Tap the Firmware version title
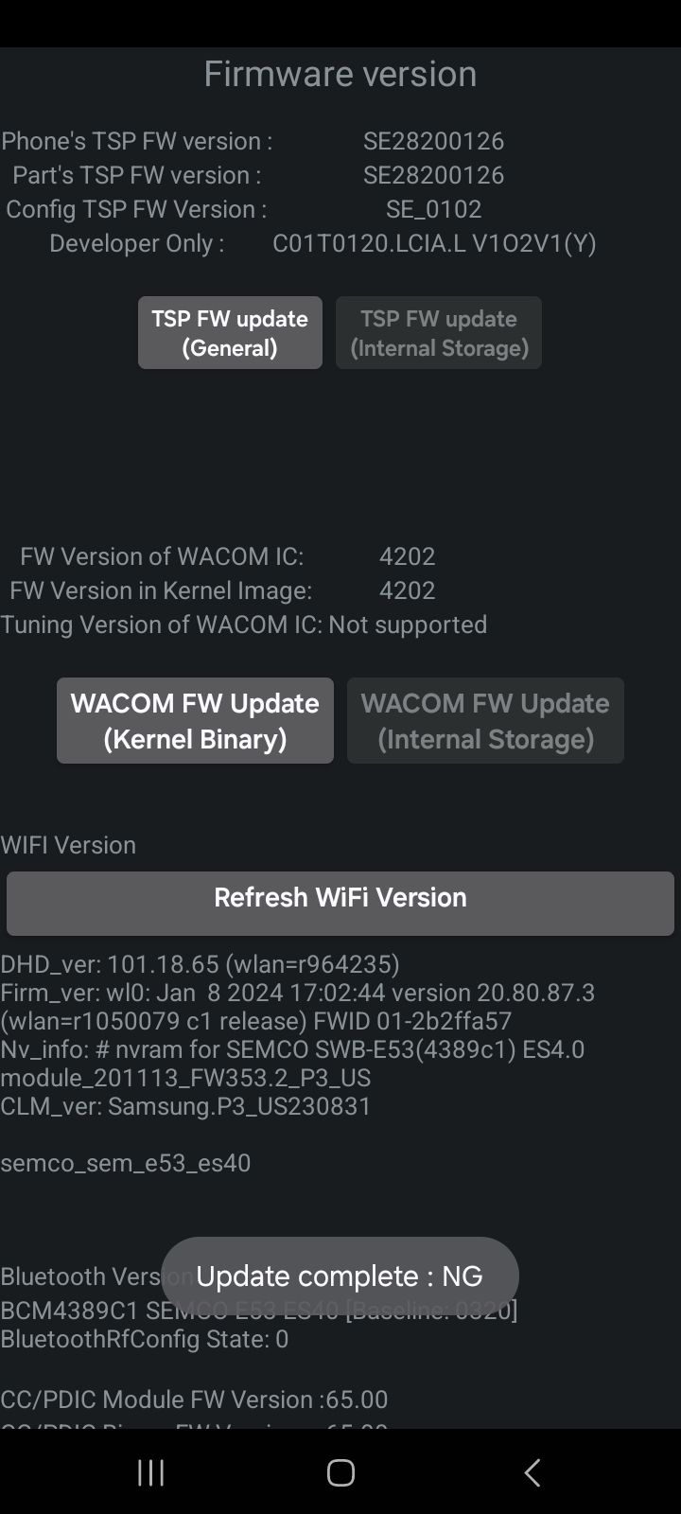The height and width of the screenshot is (1514, 681). 340,73
